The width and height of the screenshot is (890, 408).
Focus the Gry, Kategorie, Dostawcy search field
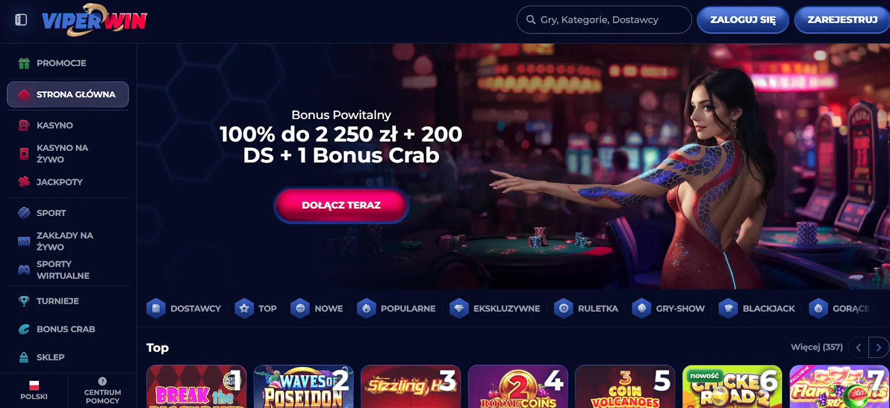click(604, 20)
